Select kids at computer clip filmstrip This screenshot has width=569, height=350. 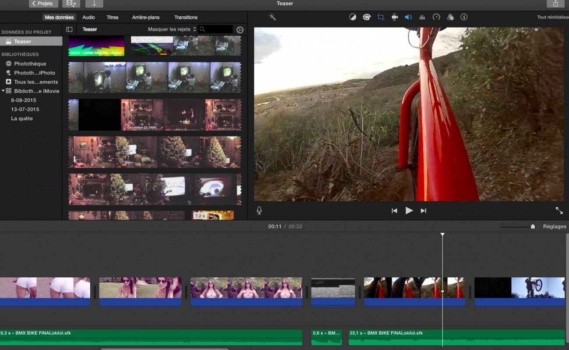point(155,77)
